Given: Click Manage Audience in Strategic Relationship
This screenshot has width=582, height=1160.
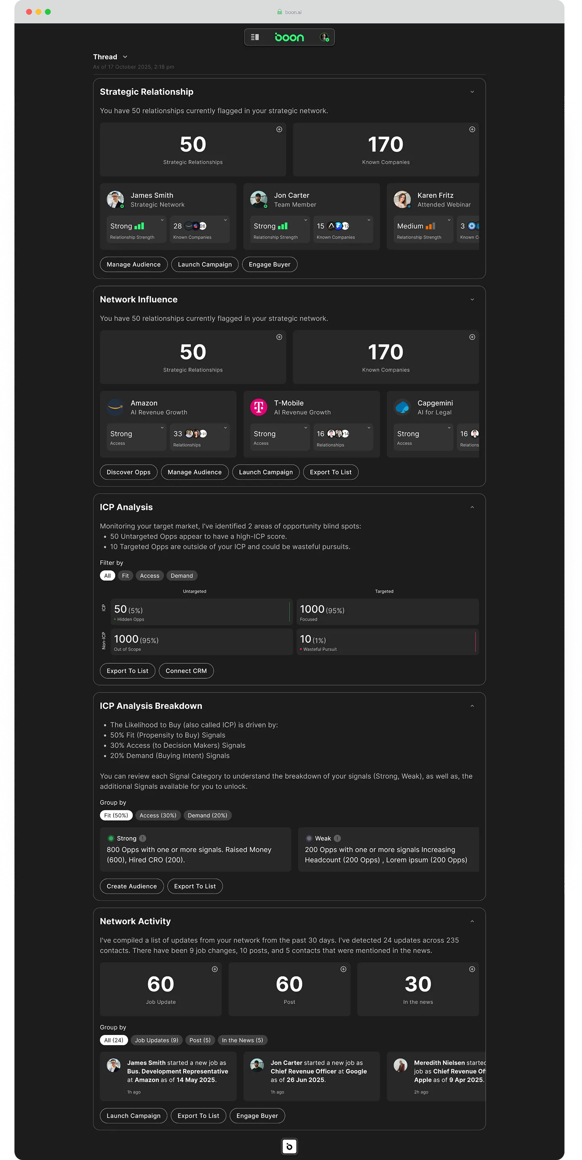Looking at the screenshot, I should pos(133,265).
